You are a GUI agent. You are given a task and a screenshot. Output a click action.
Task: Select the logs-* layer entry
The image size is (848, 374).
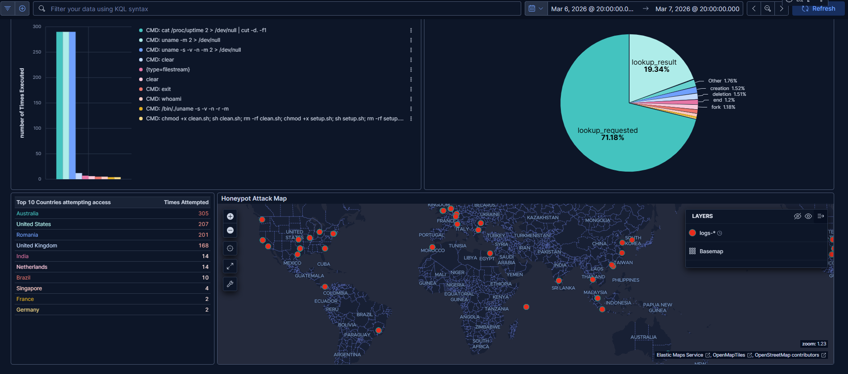tap(707, 233)
